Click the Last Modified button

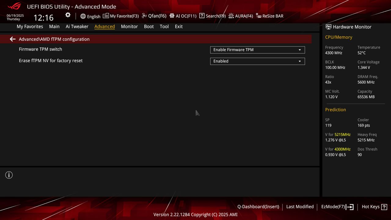300,207
